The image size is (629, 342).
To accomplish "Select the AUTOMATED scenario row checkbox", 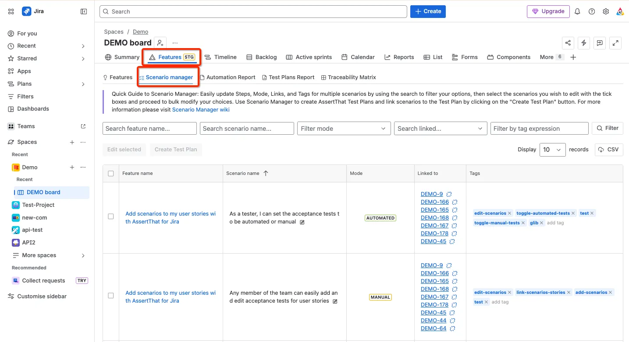I will (x=111, y=216).
